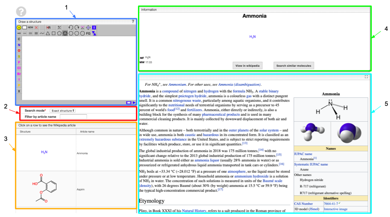Image resolution: width=390 pixels, height=217 pixels.
Task: Click the clear canvas white rectangle icon
Action: pyautogui.click(x=24, y=27)
